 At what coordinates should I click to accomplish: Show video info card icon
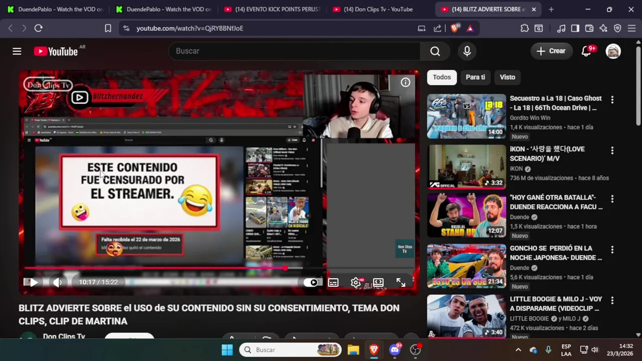pos(405,82)
